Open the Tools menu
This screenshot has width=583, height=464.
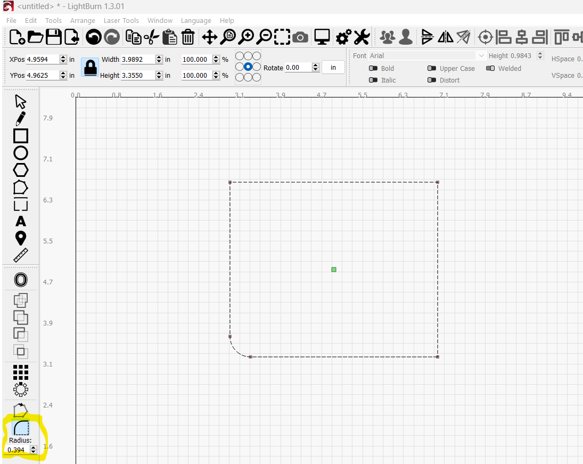[53, 20]
